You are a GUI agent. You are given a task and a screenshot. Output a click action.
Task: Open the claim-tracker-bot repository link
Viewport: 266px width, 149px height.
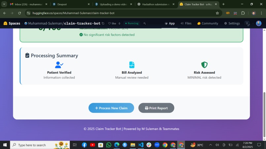coord(82,23)
